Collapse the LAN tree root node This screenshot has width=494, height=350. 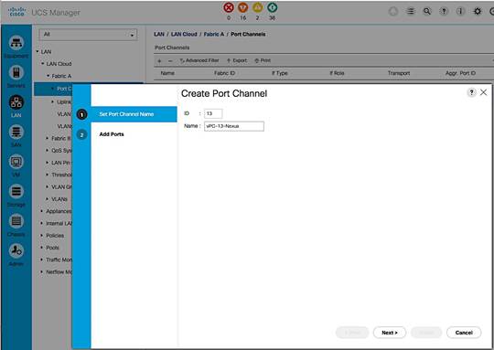click(38, 51)
